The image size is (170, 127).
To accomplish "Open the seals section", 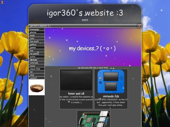I will click(x=37, y=35).
